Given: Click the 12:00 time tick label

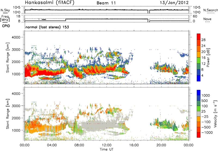Looking at the screenshot, I should tap(107, 145).
